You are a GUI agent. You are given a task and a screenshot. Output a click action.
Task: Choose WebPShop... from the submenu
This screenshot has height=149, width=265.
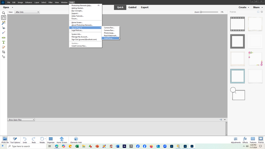111,38
